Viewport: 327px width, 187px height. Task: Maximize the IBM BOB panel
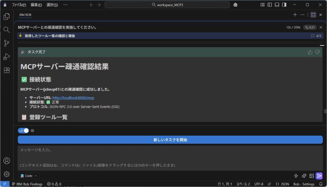(313, 15)
